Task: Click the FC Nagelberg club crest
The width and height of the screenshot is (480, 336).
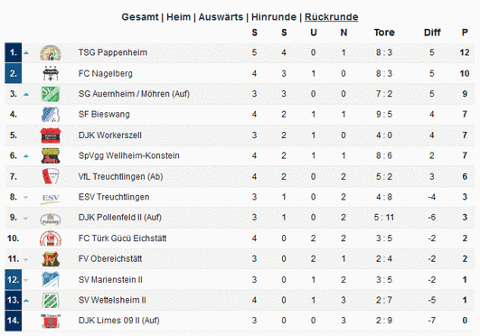Action: coord(51,73)
